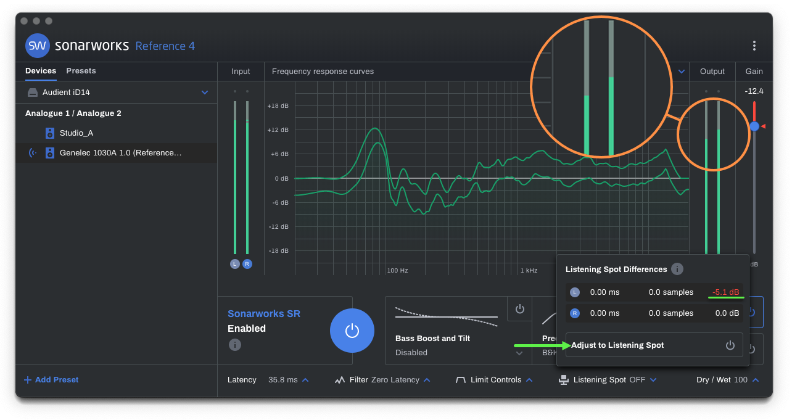Click the red gain limit marker triangle

click(763, 126)
